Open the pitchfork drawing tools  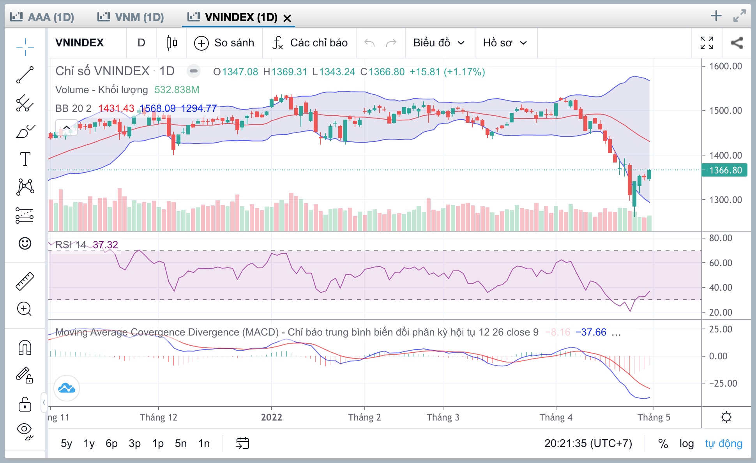[25, 103]
